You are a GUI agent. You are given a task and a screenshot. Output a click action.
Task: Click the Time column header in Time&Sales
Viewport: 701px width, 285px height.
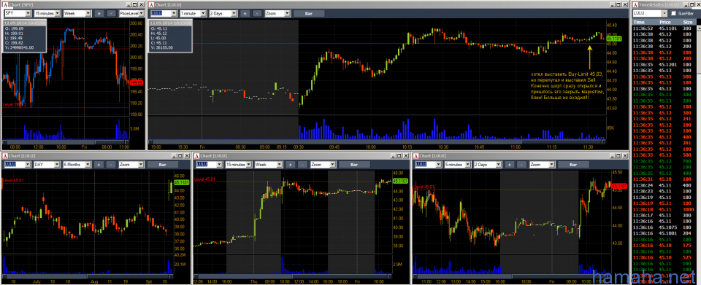coord(640,21)
